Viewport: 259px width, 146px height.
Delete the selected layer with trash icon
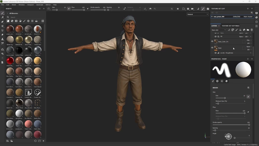[252, 30]
